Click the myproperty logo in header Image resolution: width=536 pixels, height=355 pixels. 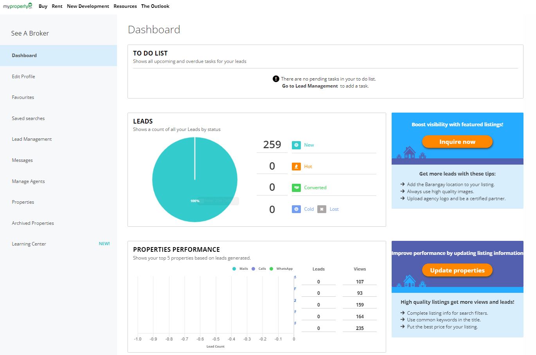pyautogui.click(x=18, y=6)
